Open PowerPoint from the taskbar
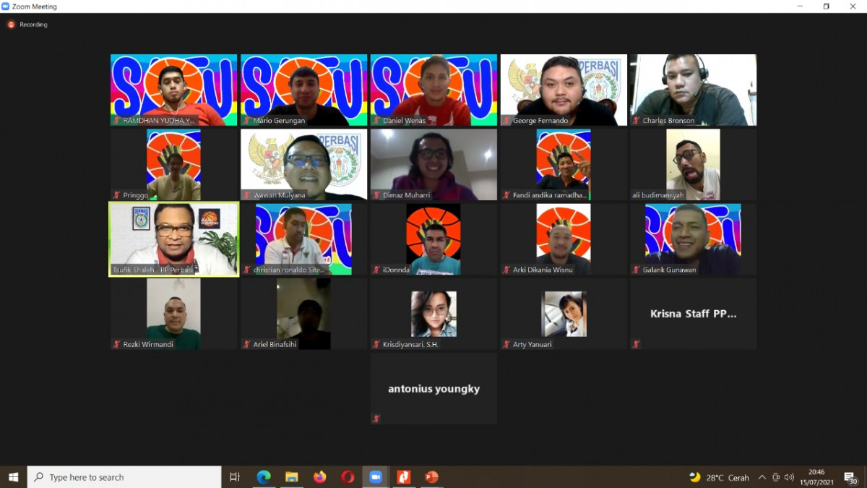The width and height of the screenshot is (867, 488). (x=432, y=477)
